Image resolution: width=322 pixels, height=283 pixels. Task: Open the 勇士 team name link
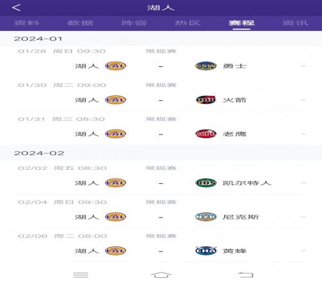[x=234, y=66]
